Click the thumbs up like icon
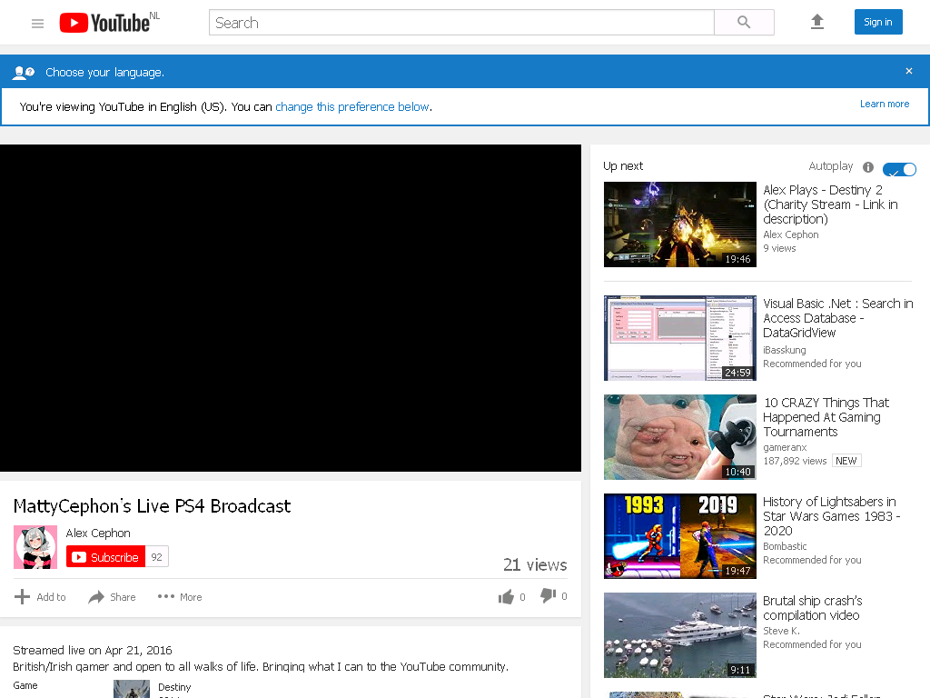 point(506,596)
